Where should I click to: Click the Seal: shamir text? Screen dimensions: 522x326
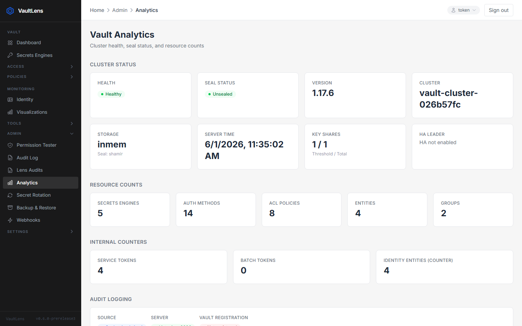click(110, 154)
